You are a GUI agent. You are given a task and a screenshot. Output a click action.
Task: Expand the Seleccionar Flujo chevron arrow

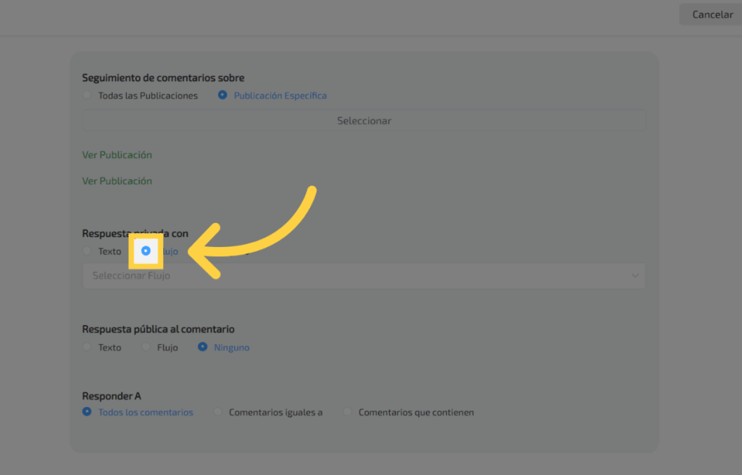tap(635, 276)
